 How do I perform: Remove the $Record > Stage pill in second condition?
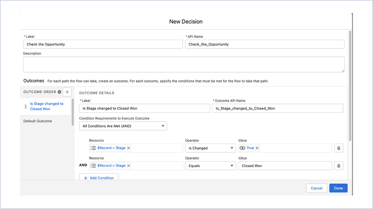click(129, 166)
